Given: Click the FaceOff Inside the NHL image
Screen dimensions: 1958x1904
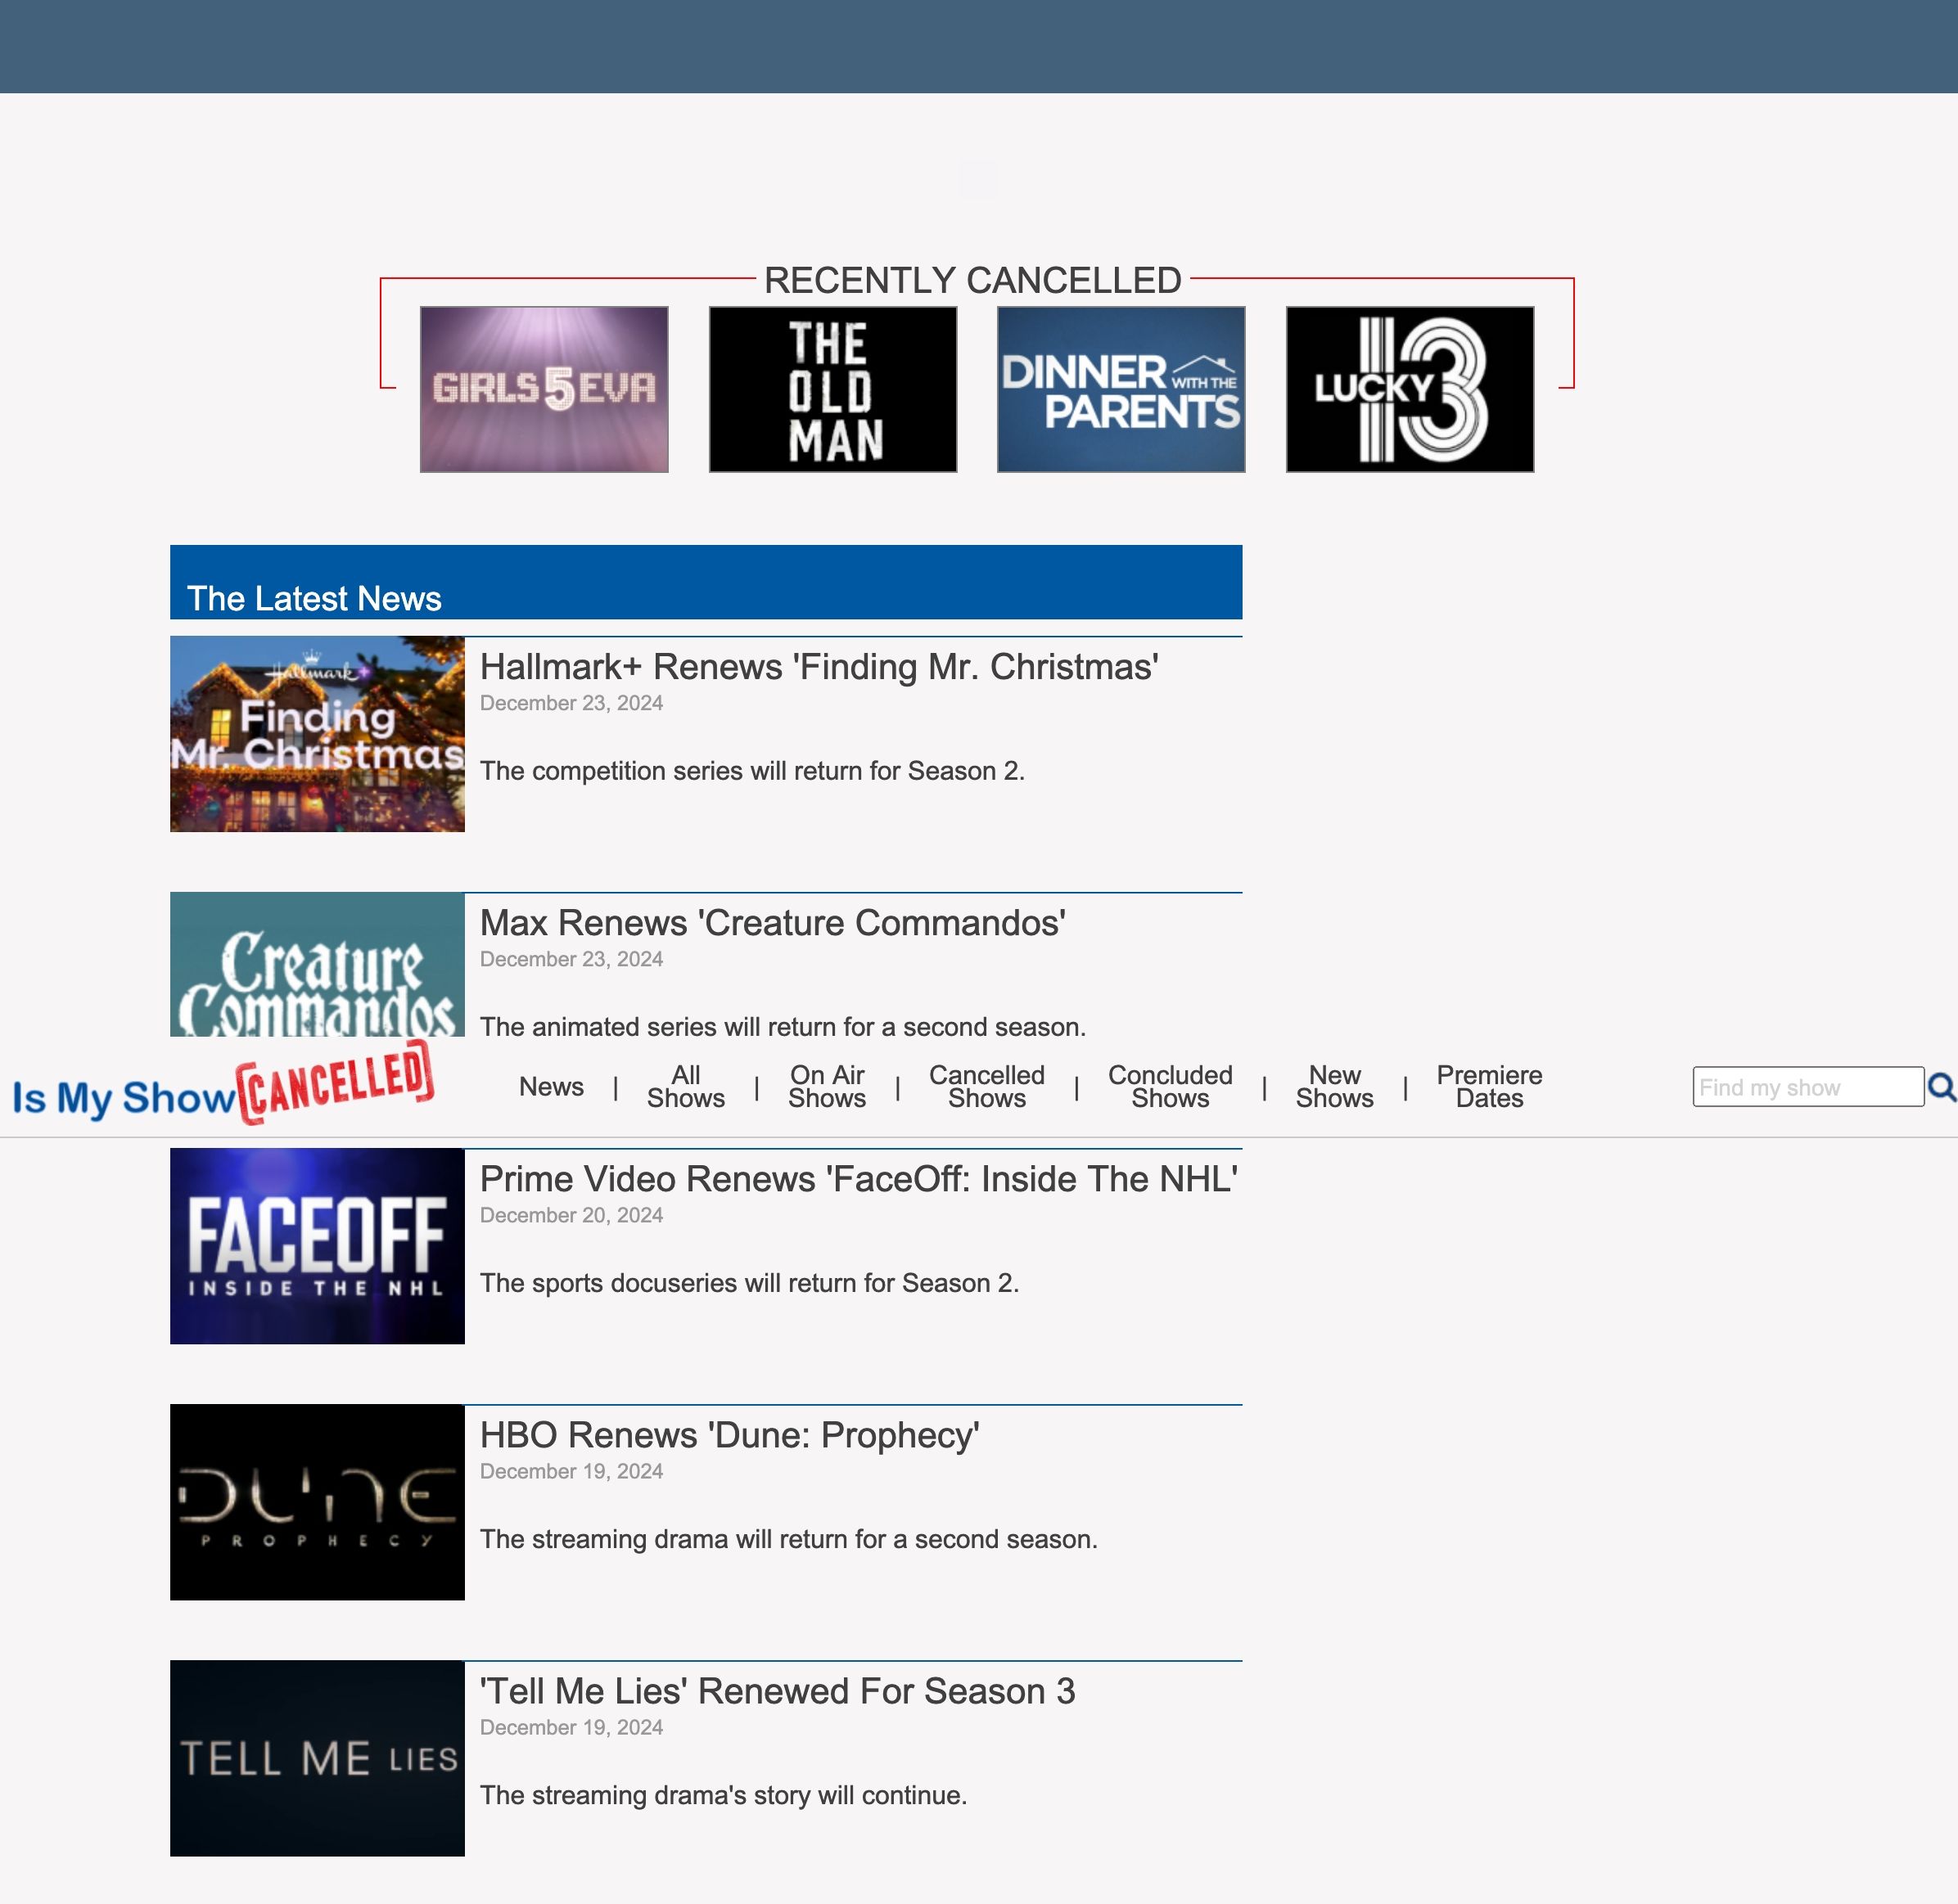Looking at the screenshot, I should [317, 1246].
